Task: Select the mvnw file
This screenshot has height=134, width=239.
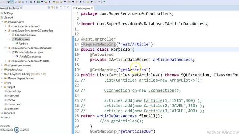Action: point(11,100)
